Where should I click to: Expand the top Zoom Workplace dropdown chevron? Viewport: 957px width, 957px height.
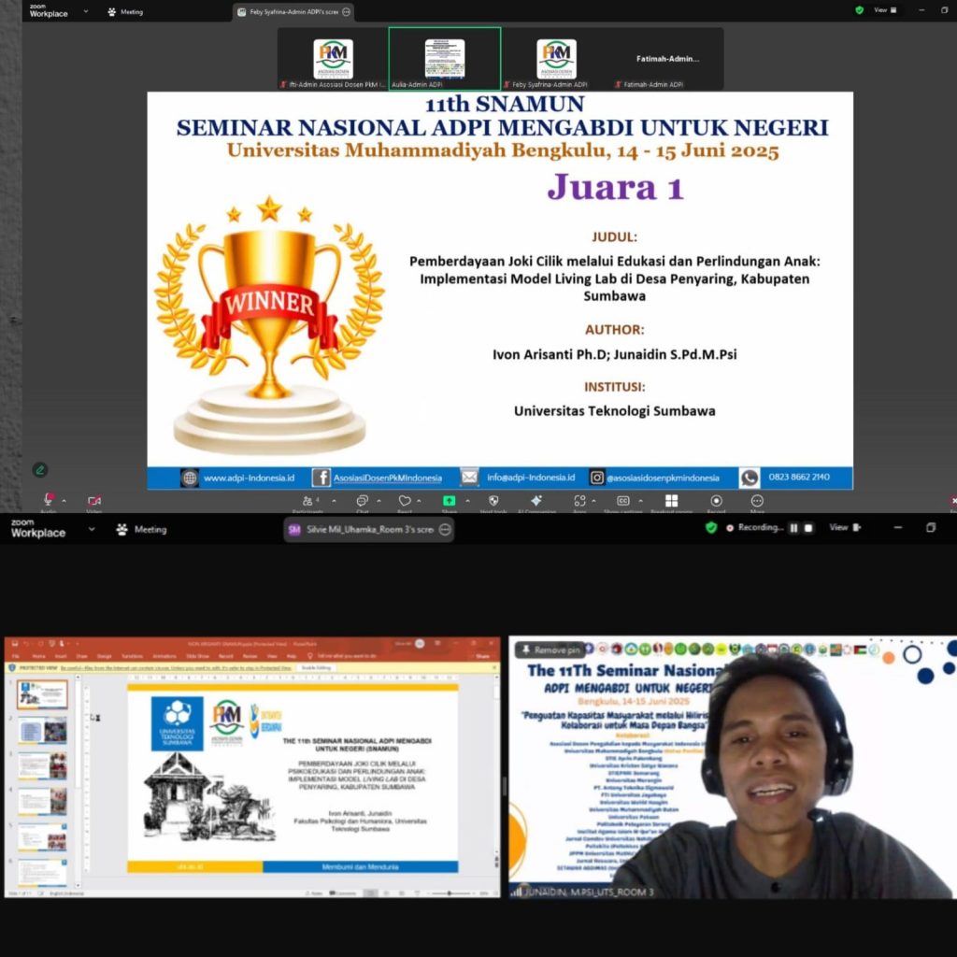tap(85, 11)
